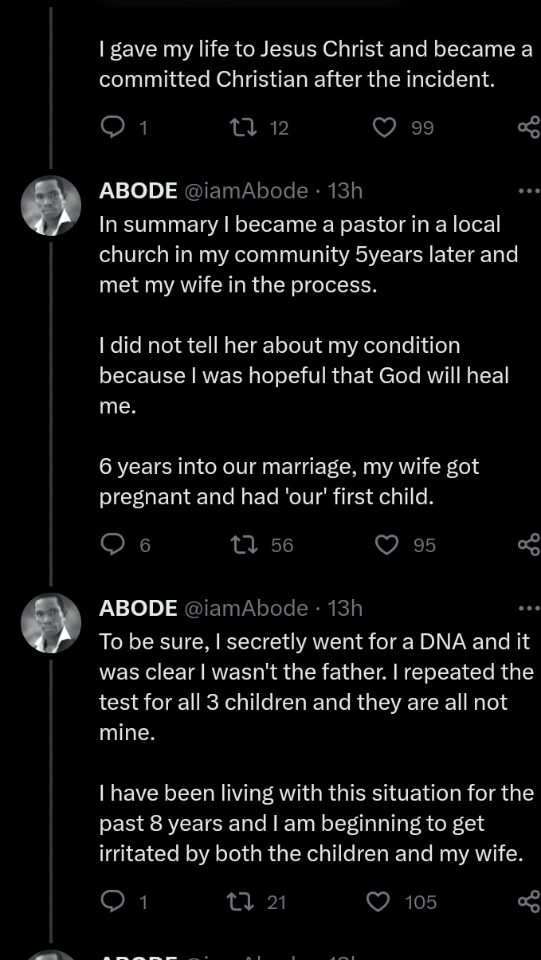Open the 13h timestamp on pastor tweet
This screenshot has width=541, height=960.
pos(345,190)
